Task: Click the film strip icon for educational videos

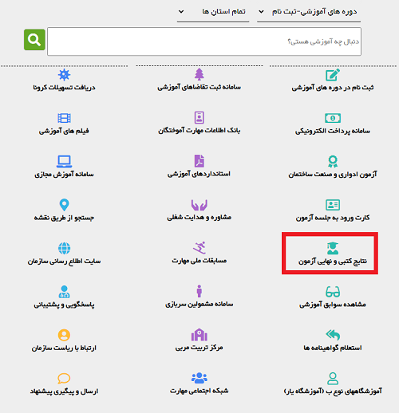Action: pos(64,118)
